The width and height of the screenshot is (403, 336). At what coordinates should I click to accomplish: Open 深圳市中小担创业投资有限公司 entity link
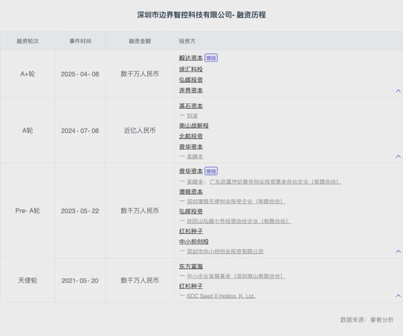point(225,251)
